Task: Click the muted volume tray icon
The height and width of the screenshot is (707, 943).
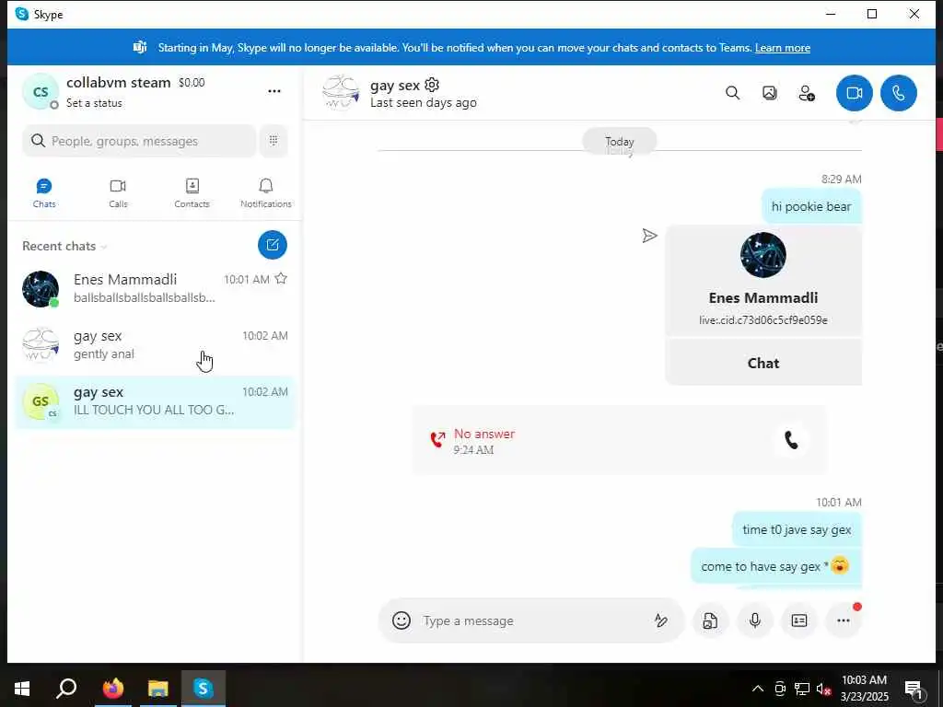Action: click(x=823, y=689)
